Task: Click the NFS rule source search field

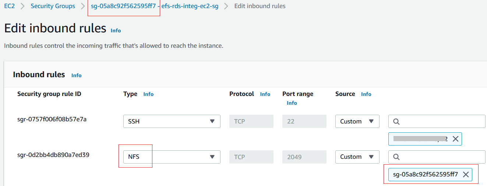Action: click(x=437, y=157)
